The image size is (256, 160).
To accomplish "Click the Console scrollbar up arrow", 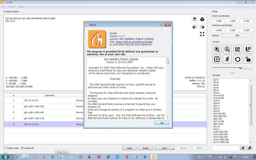I will (251, 80).
